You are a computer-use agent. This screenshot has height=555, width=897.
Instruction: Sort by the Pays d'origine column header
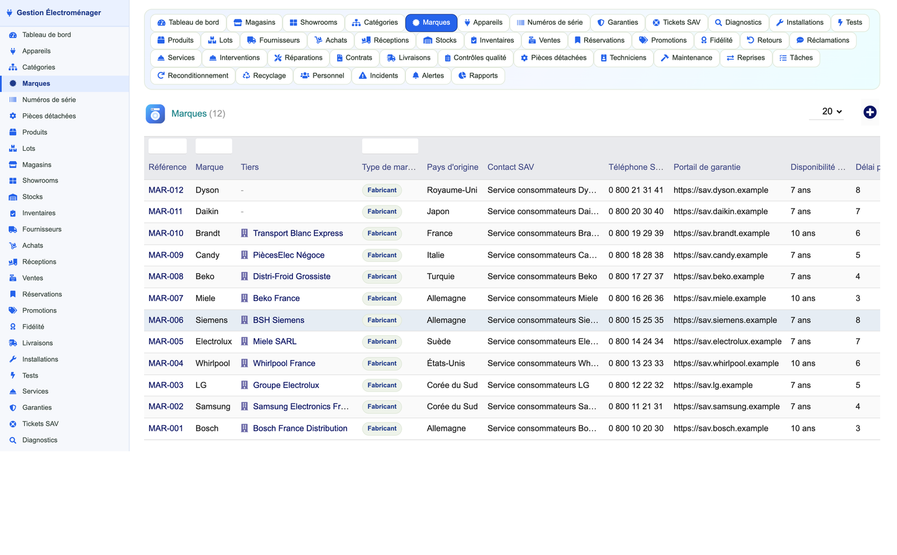(453, 167)
